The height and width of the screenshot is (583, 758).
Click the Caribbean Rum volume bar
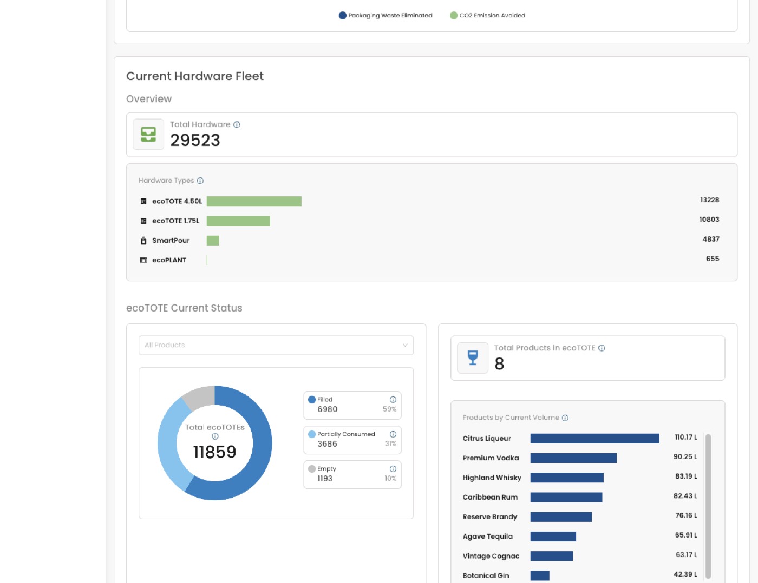point(566,497)
